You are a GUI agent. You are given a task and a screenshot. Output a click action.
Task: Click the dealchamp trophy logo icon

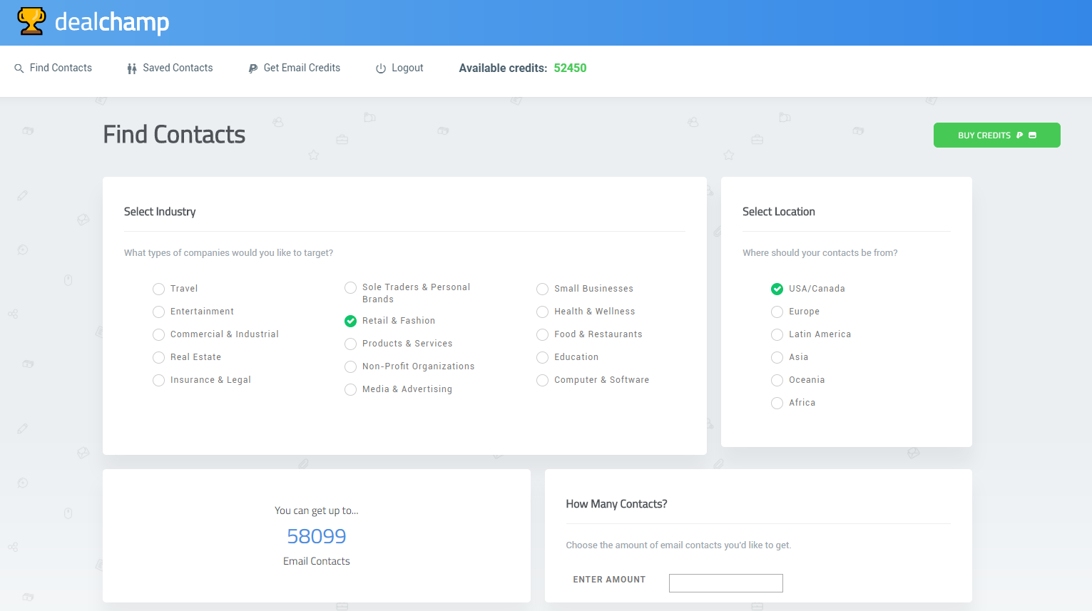31,21
